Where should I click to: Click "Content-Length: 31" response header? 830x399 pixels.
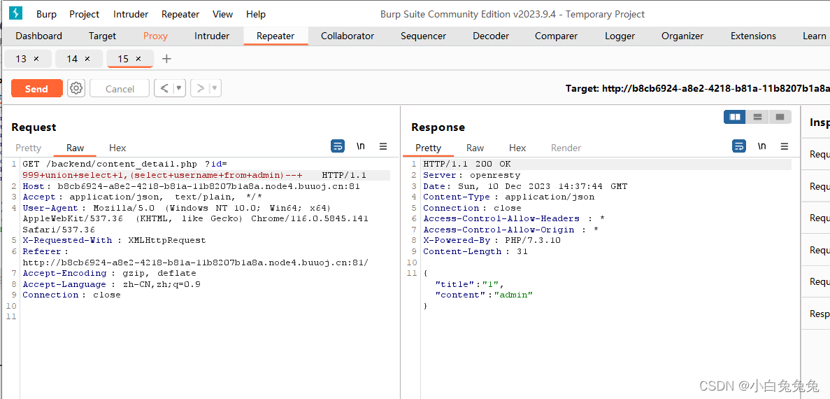(x=475, y=251)
